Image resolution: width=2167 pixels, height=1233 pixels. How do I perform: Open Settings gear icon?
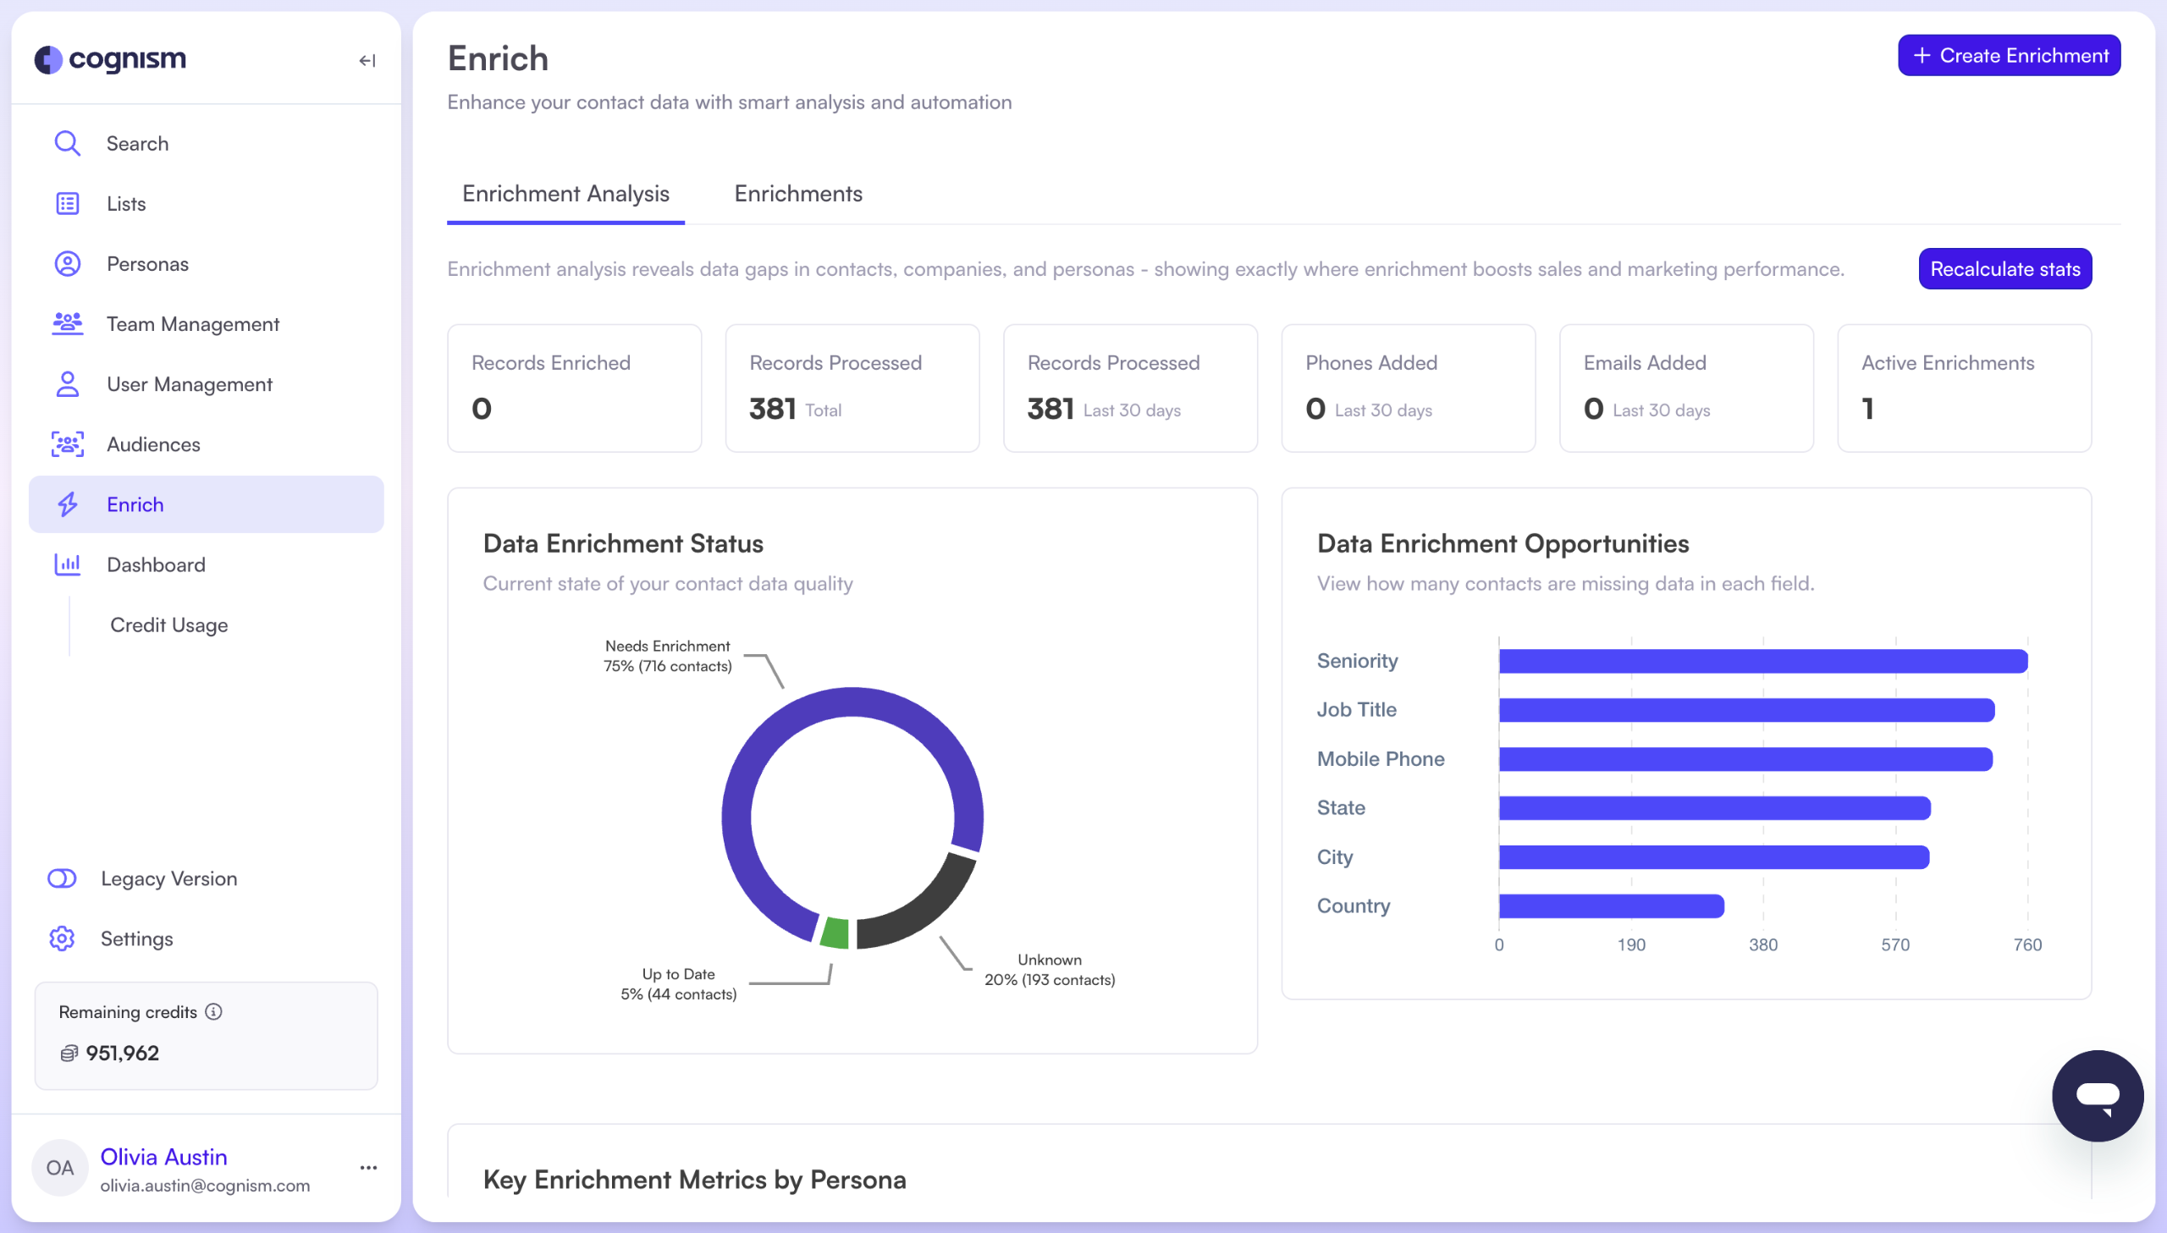point(62,939)
